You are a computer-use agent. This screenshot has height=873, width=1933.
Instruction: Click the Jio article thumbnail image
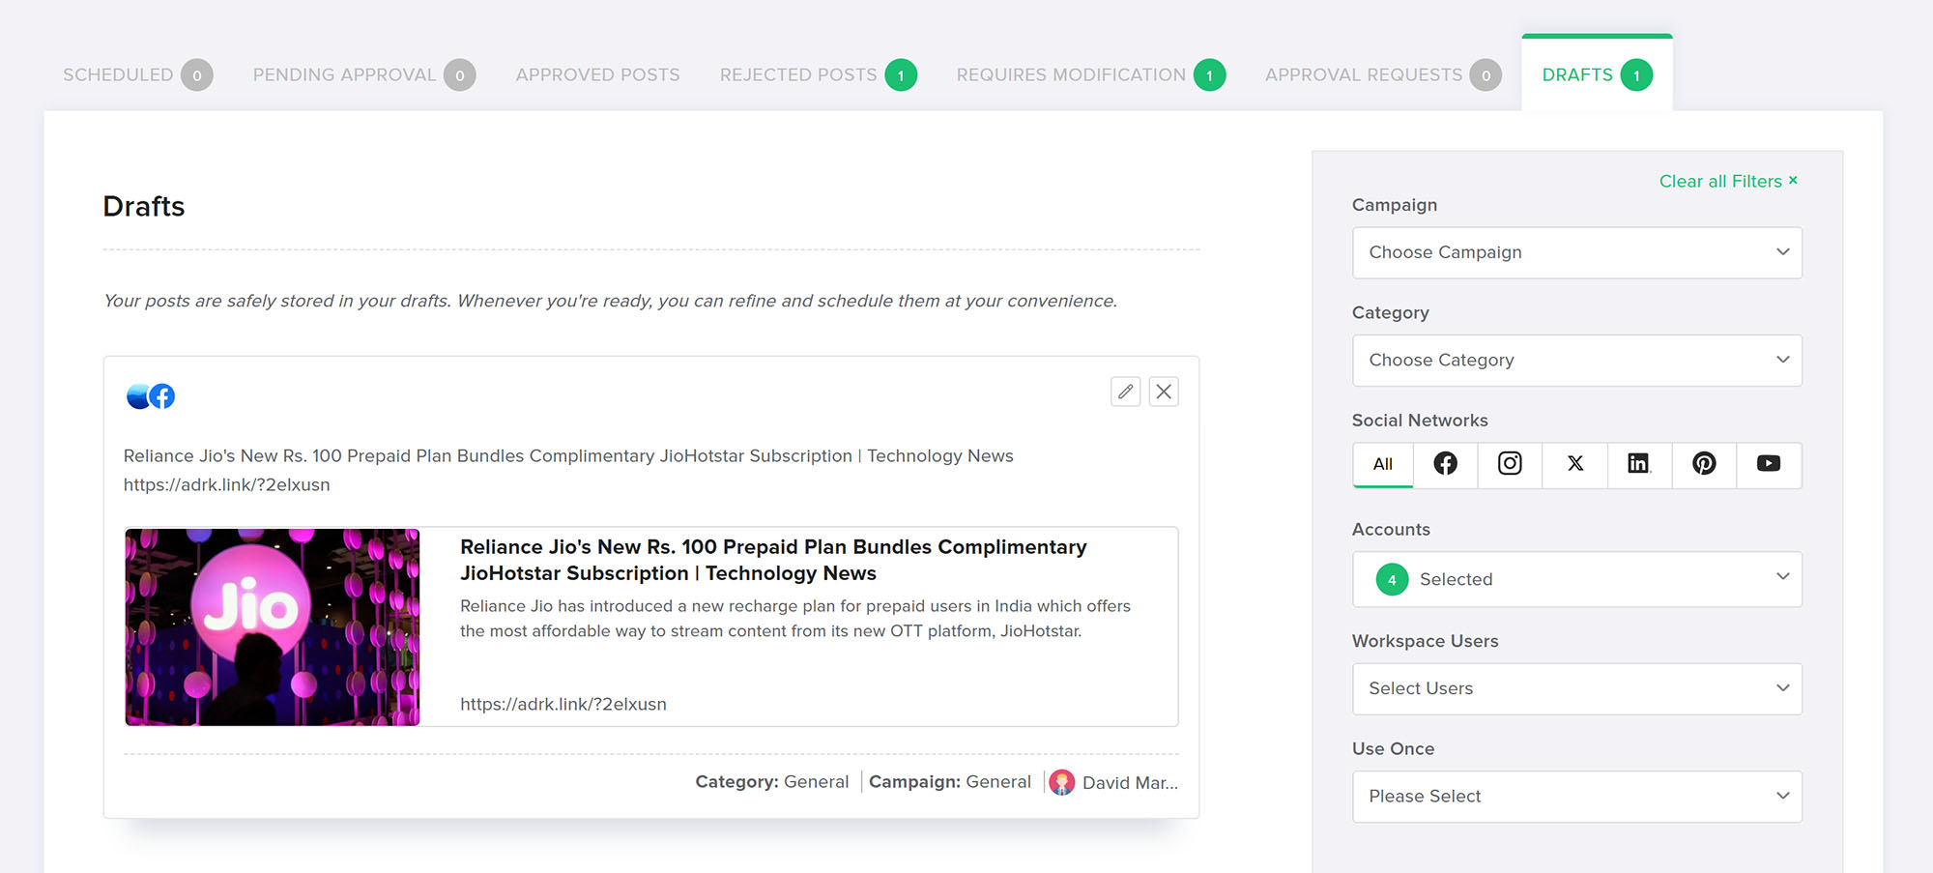pyautogui.click(x=273, y=626)
